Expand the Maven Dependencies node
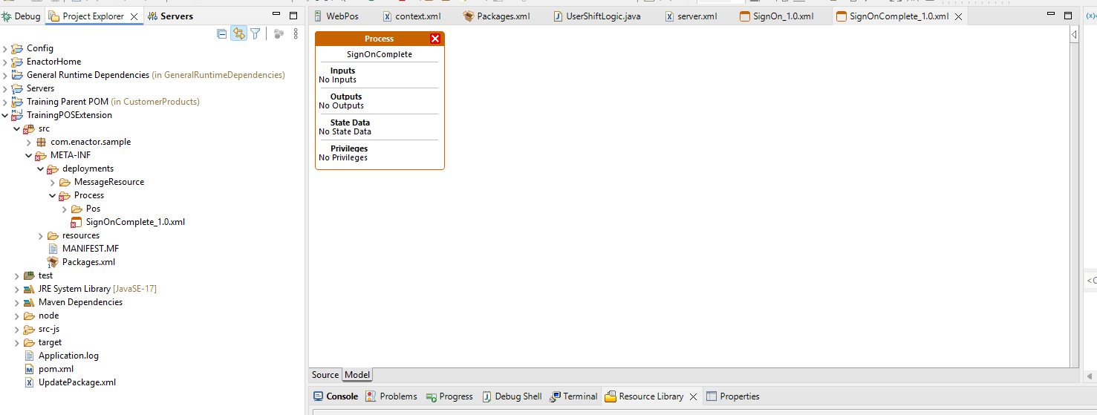 18,302
